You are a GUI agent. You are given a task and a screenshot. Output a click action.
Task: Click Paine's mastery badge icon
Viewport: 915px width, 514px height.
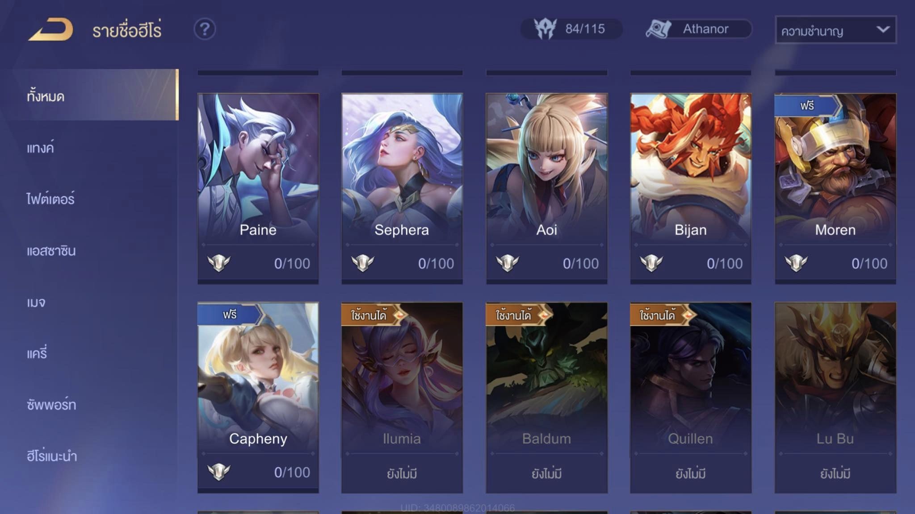coord(219,263)
